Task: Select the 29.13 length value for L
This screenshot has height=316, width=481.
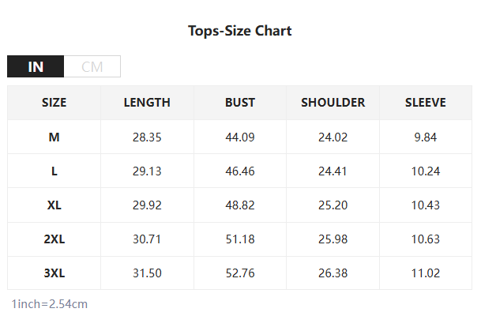Action: click(147, 171)
